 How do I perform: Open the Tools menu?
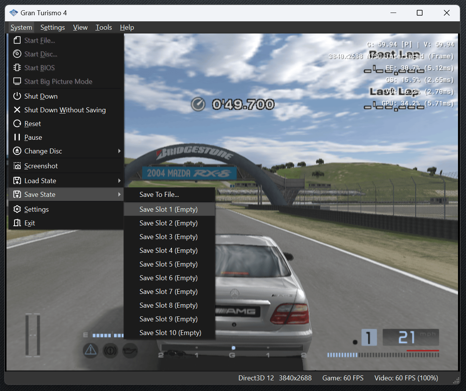[x=104, y=27]
